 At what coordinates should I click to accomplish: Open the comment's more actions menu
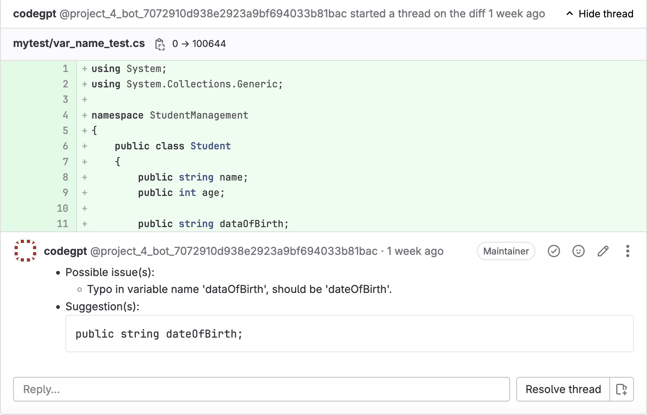(627, 251)
